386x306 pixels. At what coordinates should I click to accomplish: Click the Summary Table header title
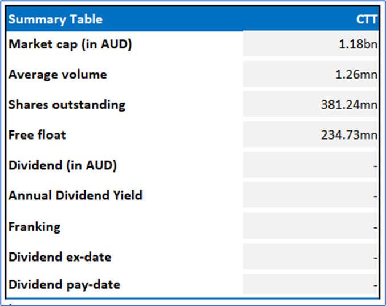tap(55, 19)
